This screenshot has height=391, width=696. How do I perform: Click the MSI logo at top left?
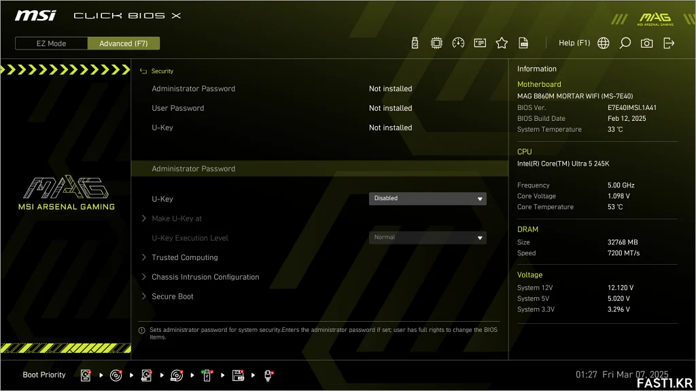click(x=35, y=16)
